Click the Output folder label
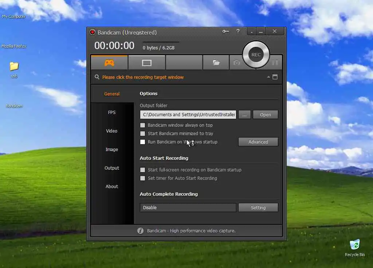This screenshot has height=268, width=373. (x=153, y=106)
